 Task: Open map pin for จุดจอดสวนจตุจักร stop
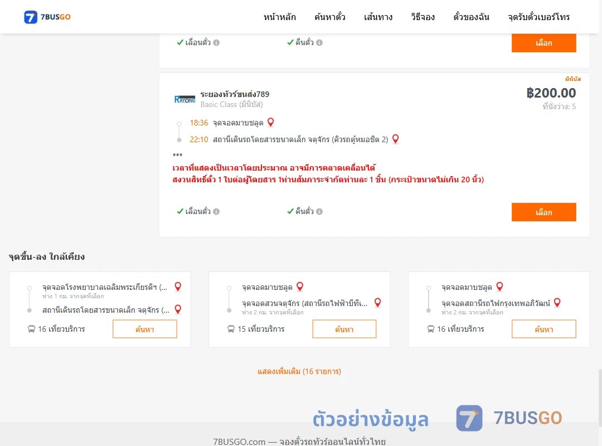tap(378, 303)
